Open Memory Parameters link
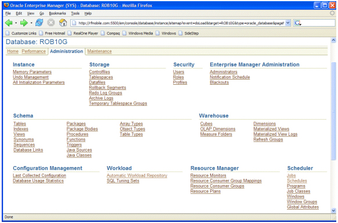 (32, 72)
